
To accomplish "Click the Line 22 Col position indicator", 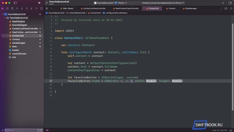I will [x=219, y=131].
